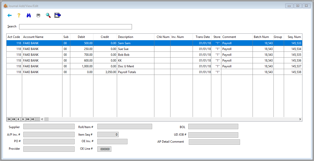This screenshot has width=314, height=161.
Task: Click sequence number 145,538 cell
Action: coord(293,72)
